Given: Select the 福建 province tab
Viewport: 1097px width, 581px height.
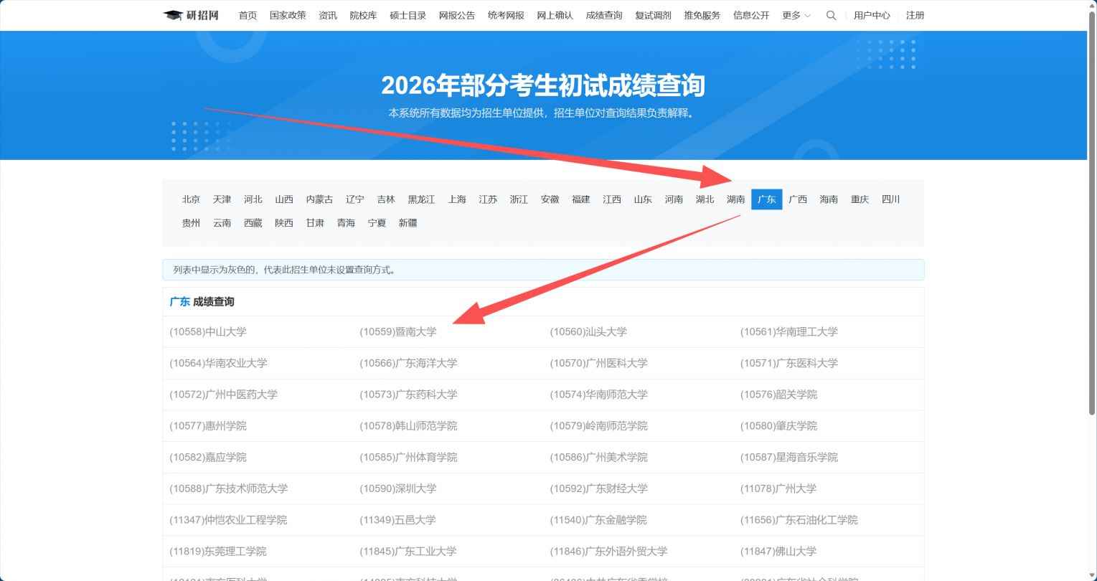Looking at the screenshot, I should [x=580, y=199].
